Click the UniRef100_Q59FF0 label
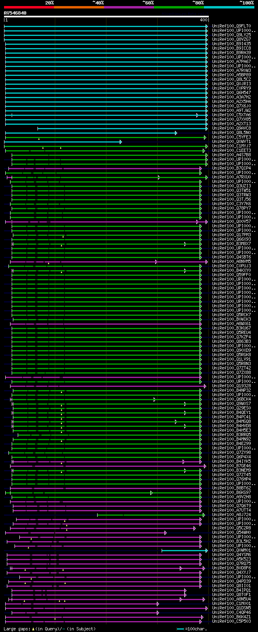The image size is (258, 632). (x=231, y=275)
